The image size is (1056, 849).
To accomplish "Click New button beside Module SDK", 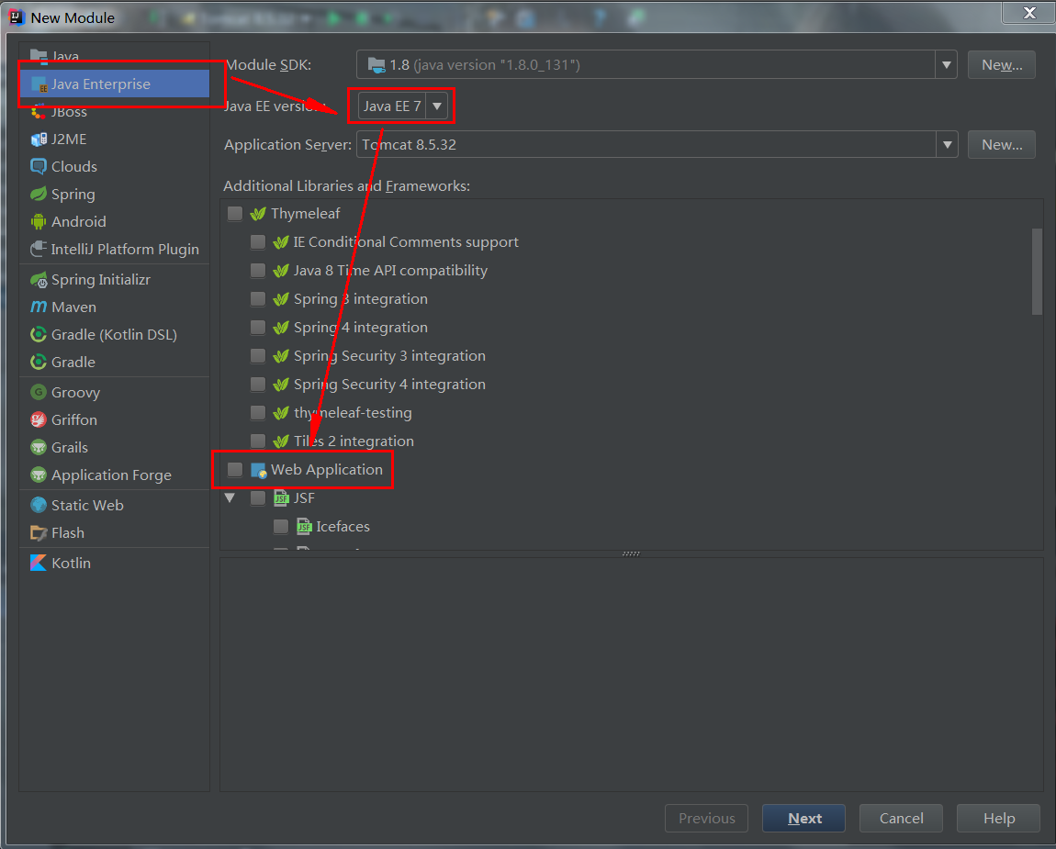I will pyautogui.click(x=1002, y=64).
